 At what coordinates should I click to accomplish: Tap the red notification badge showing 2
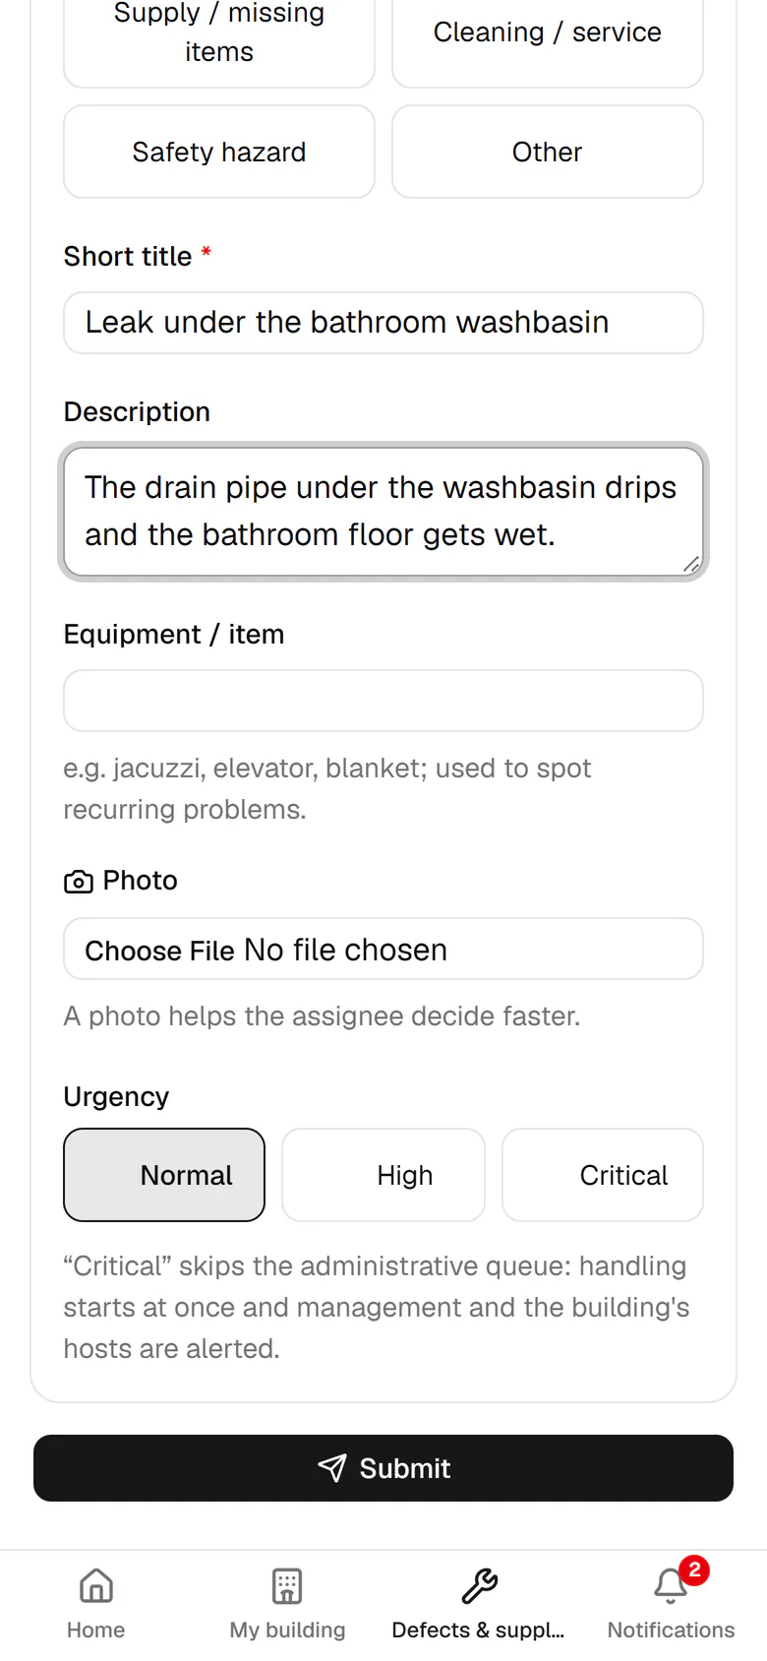click(694, 1569)
